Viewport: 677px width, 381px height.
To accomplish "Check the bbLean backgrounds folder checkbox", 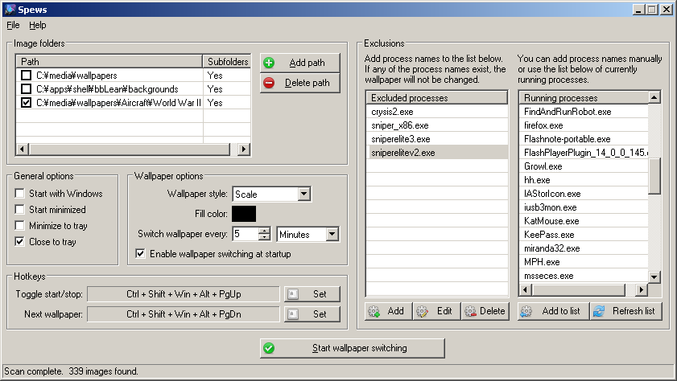I will point(27,89).
